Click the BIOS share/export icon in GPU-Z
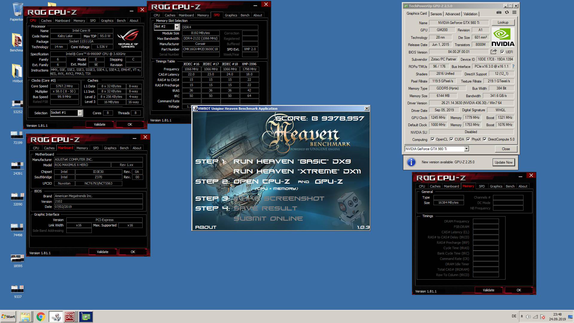This screenshot has width=574, height=323. [x=494, y=52]
